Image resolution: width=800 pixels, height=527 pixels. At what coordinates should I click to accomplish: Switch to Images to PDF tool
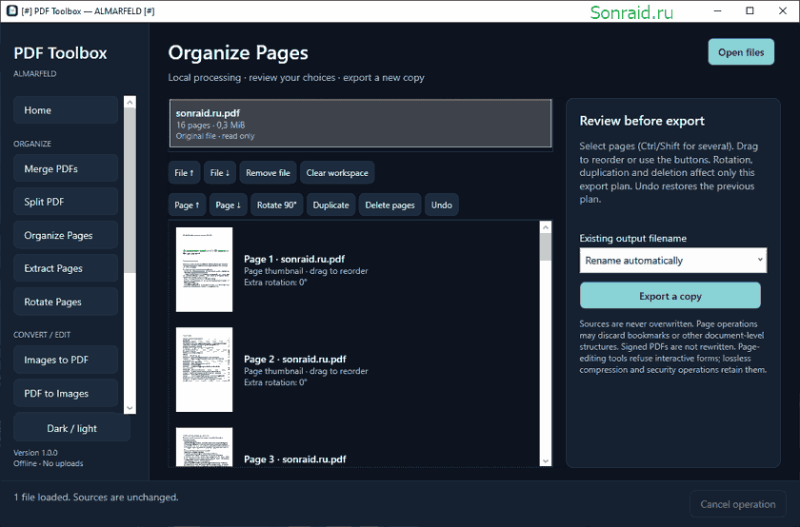pyautogui.click(x=66, y=360)
